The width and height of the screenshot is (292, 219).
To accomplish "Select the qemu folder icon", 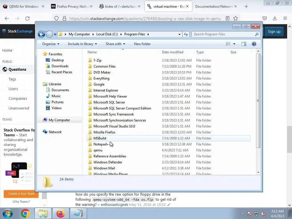I will coord(90,150).
